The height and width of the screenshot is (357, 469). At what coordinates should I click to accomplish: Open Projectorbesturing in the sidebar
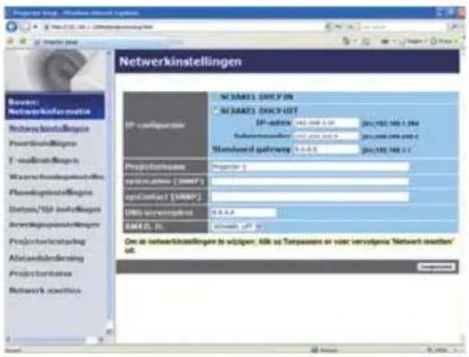47,242
